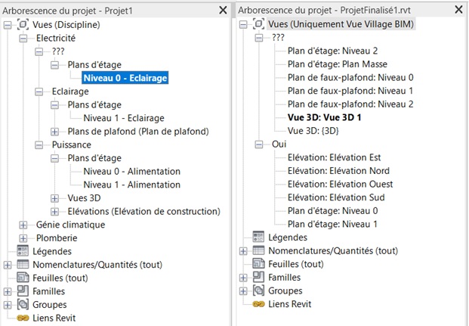This screenshot has height=326, width=469.
Task: Select Elévation: Elévation Sud
Action: tap(336, 197)
